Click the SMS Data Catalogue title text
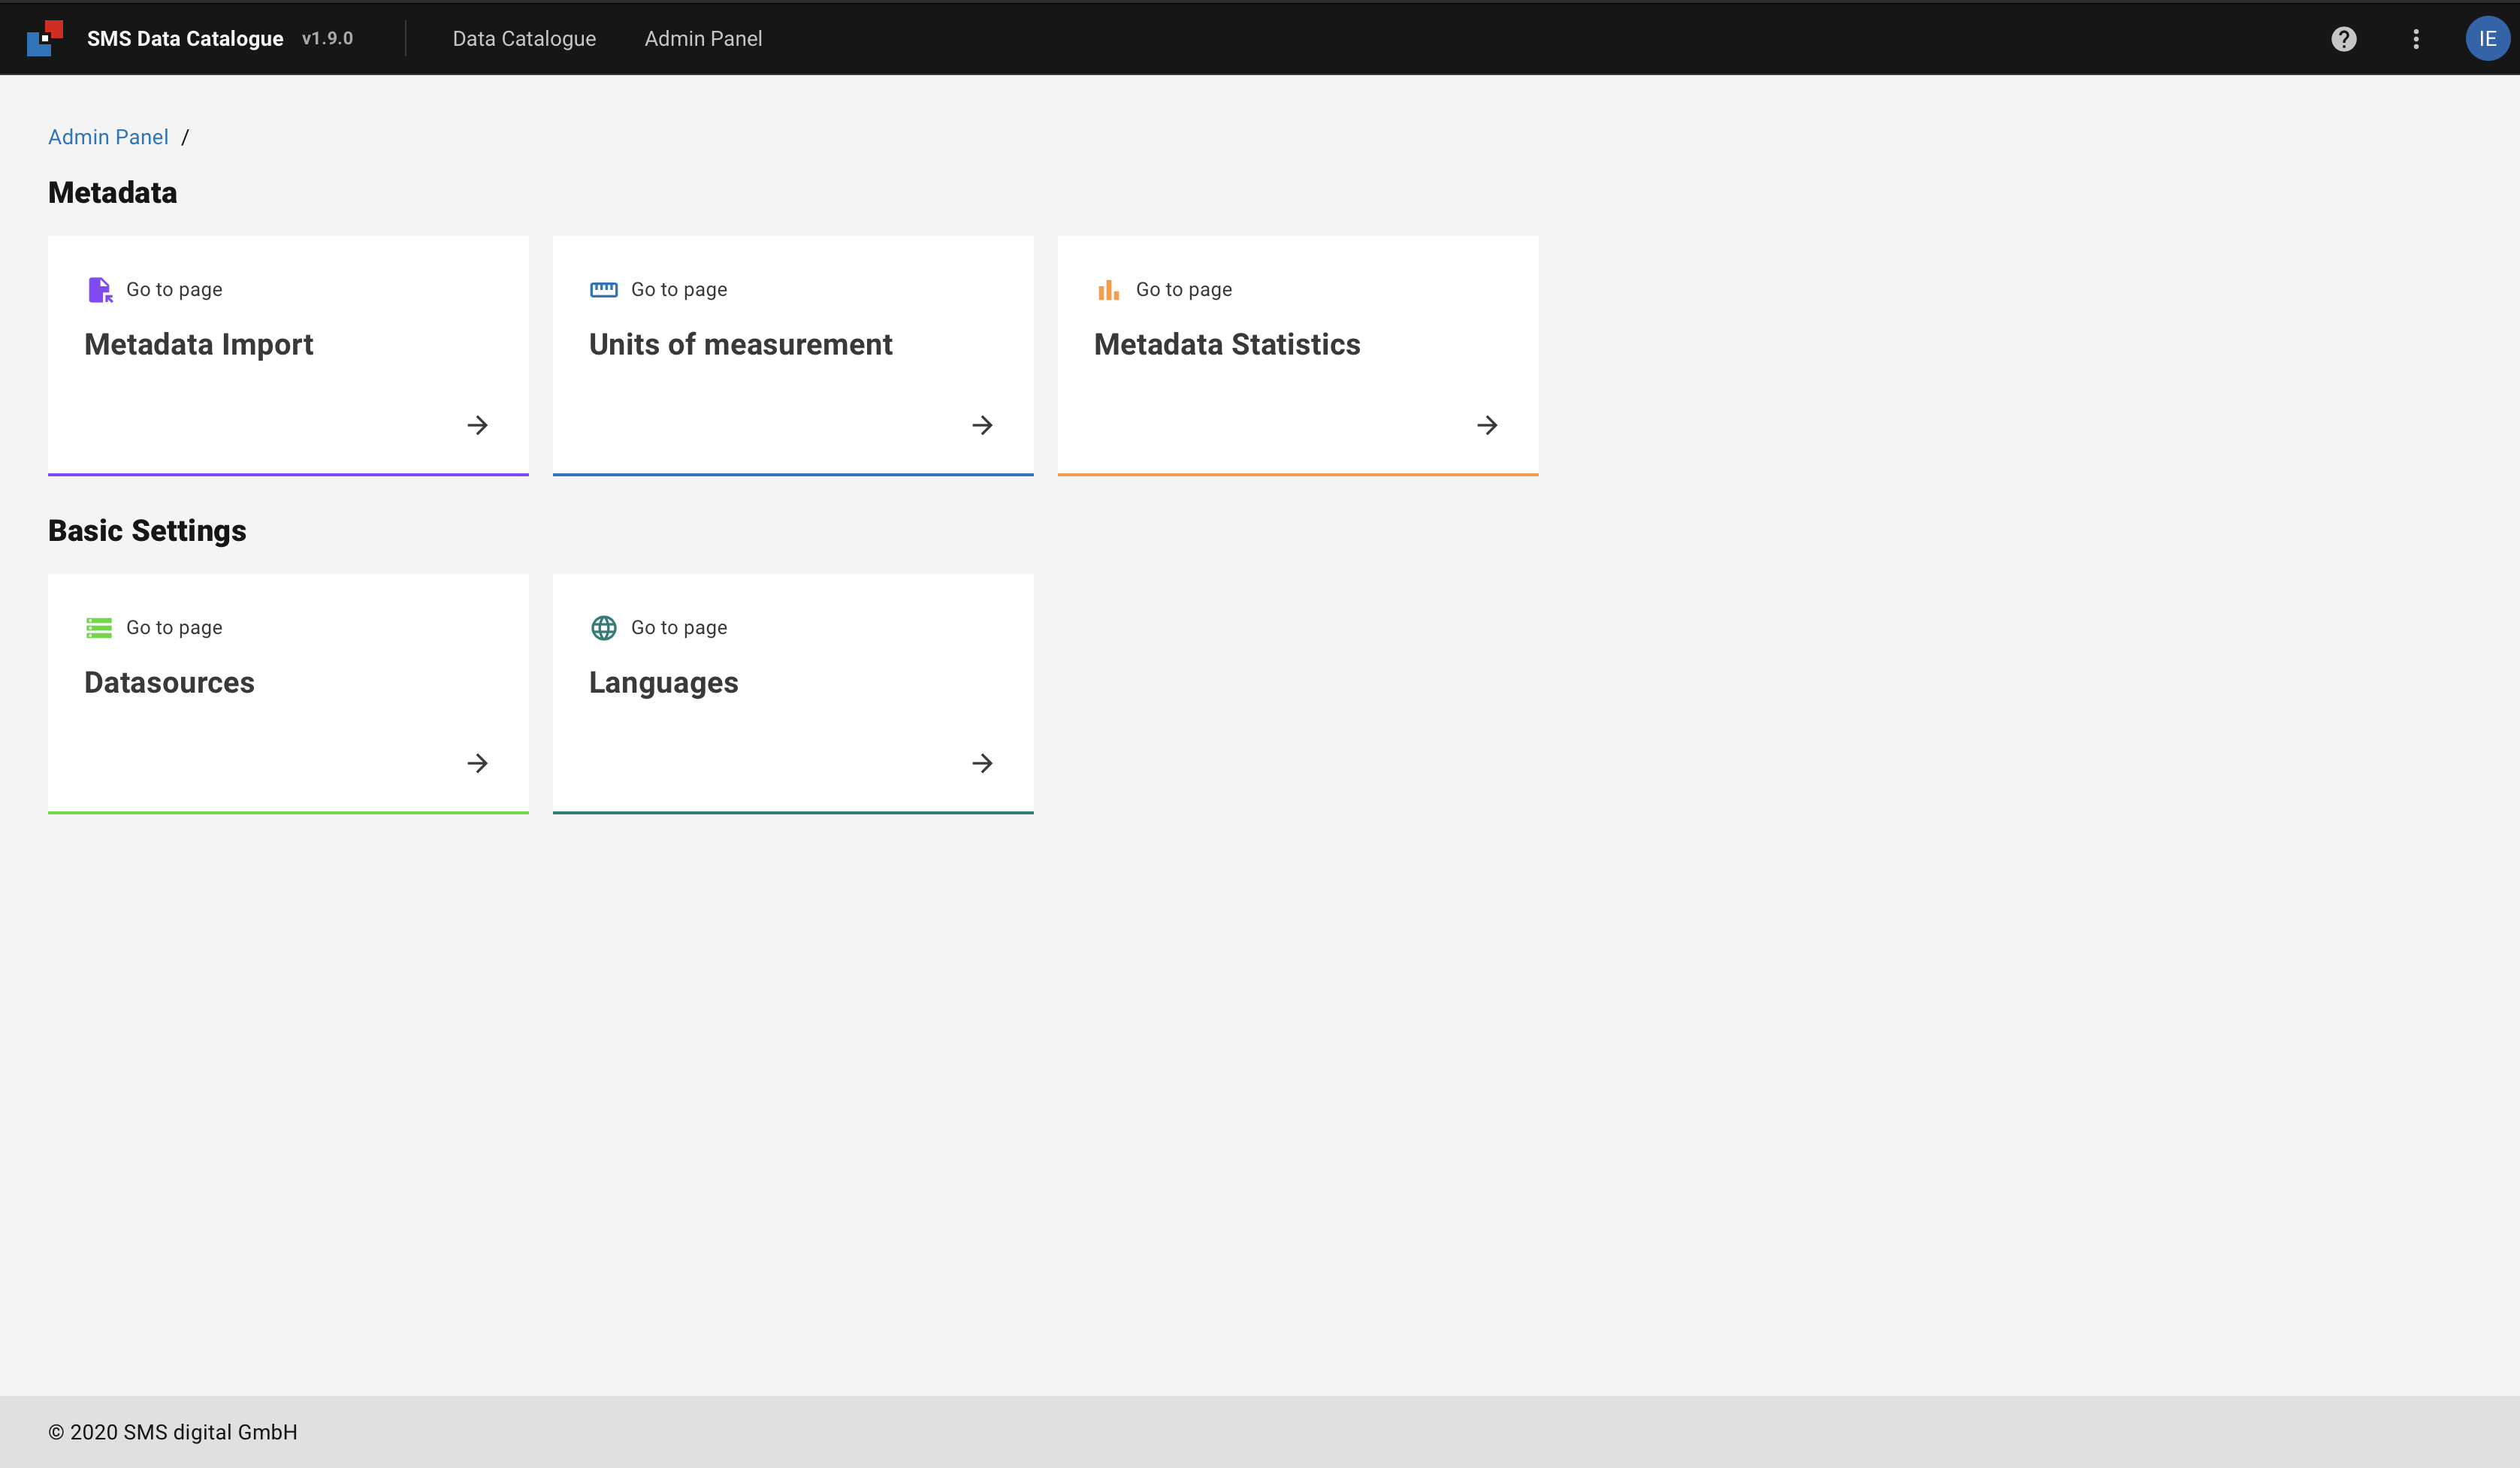This screenshot has width=2520, height=1468. [x=185, y=39]
